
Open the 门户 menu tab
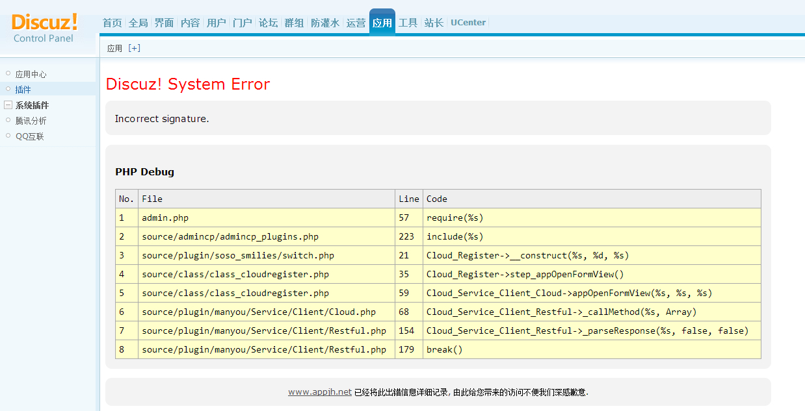point(242,23)
